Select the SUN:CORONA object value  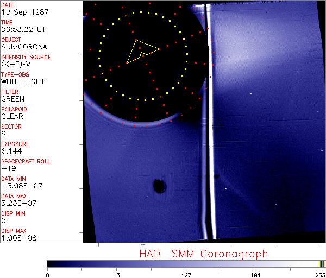24,47
